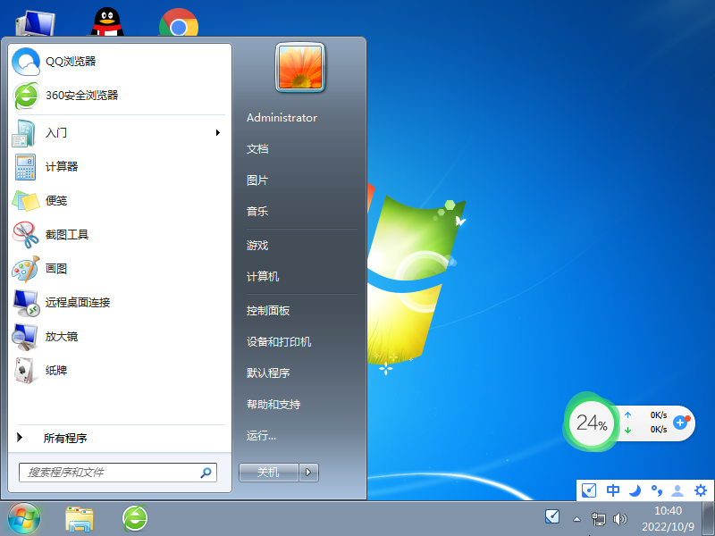Toggle full-width mode via the moon icon
The width and height of the screenshot is (715, 536).
(635, 490)
